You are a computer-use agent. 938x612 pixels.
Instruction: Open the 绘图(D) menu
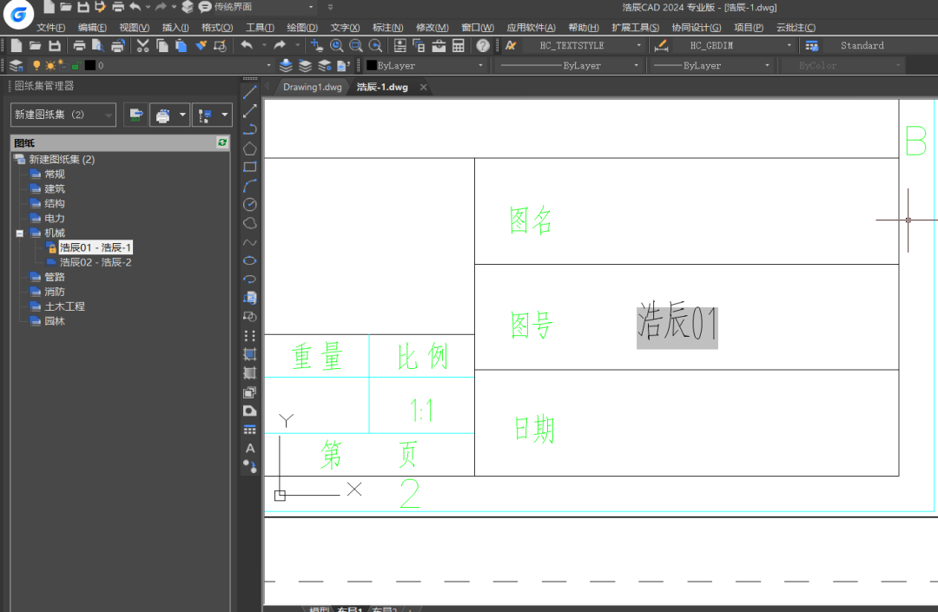point(302,28)
